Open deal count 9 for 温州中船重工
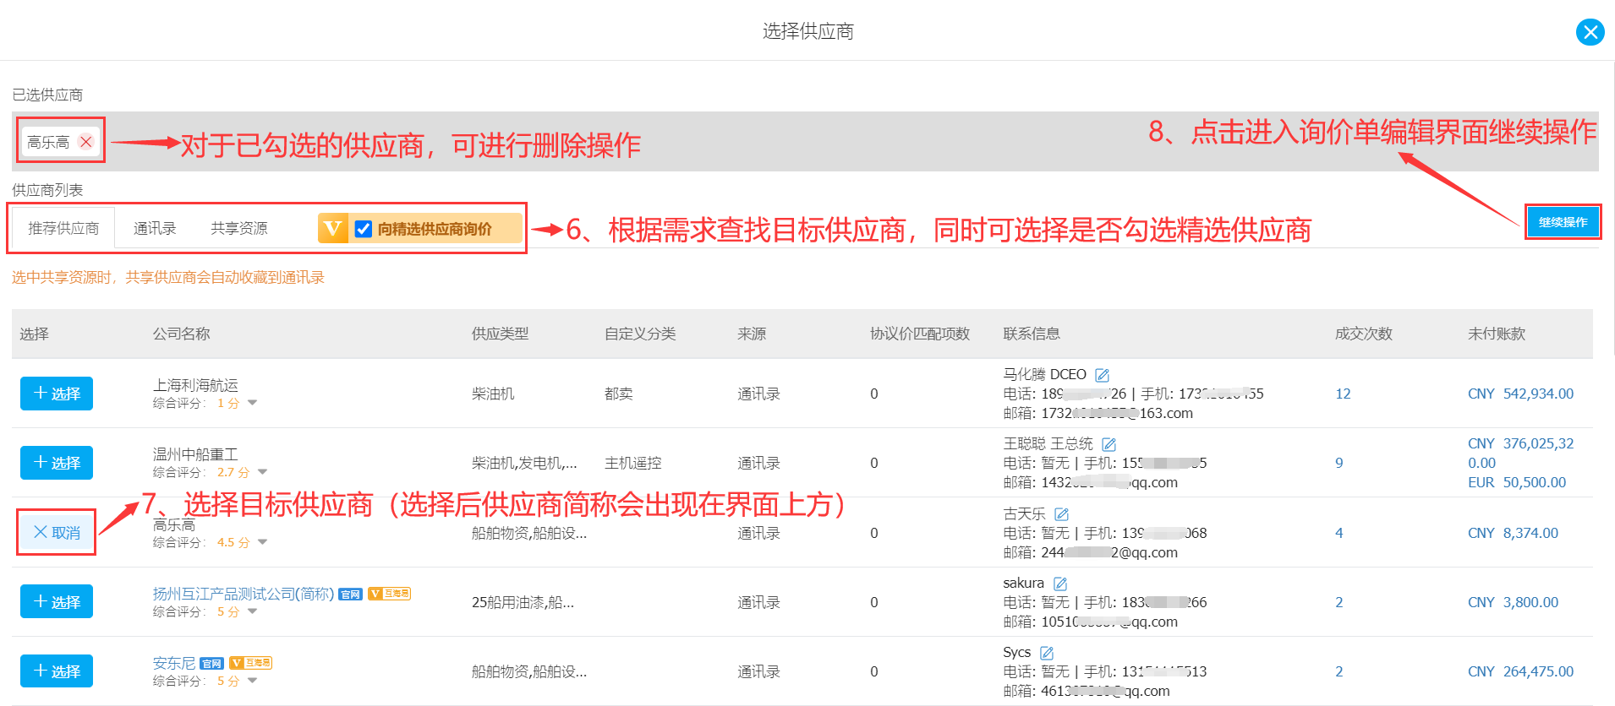 coord(1339,463)
